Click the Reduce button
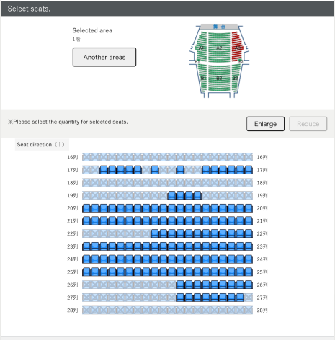 coord(308,124)
